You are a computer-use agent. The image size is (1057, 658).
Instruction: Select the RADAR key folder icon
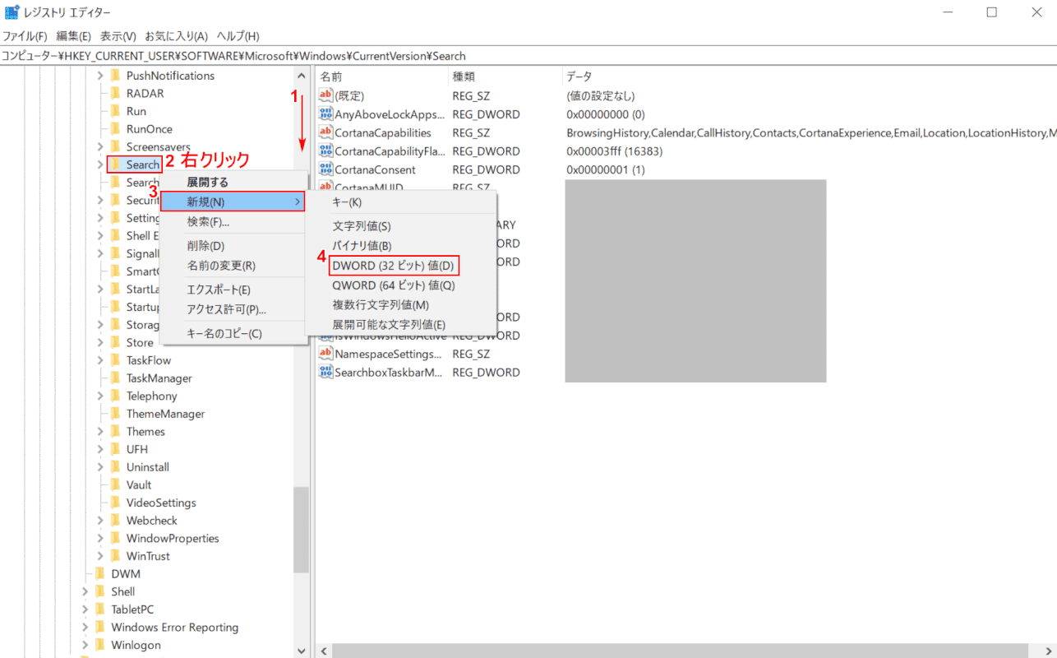[x=115, y=94]
